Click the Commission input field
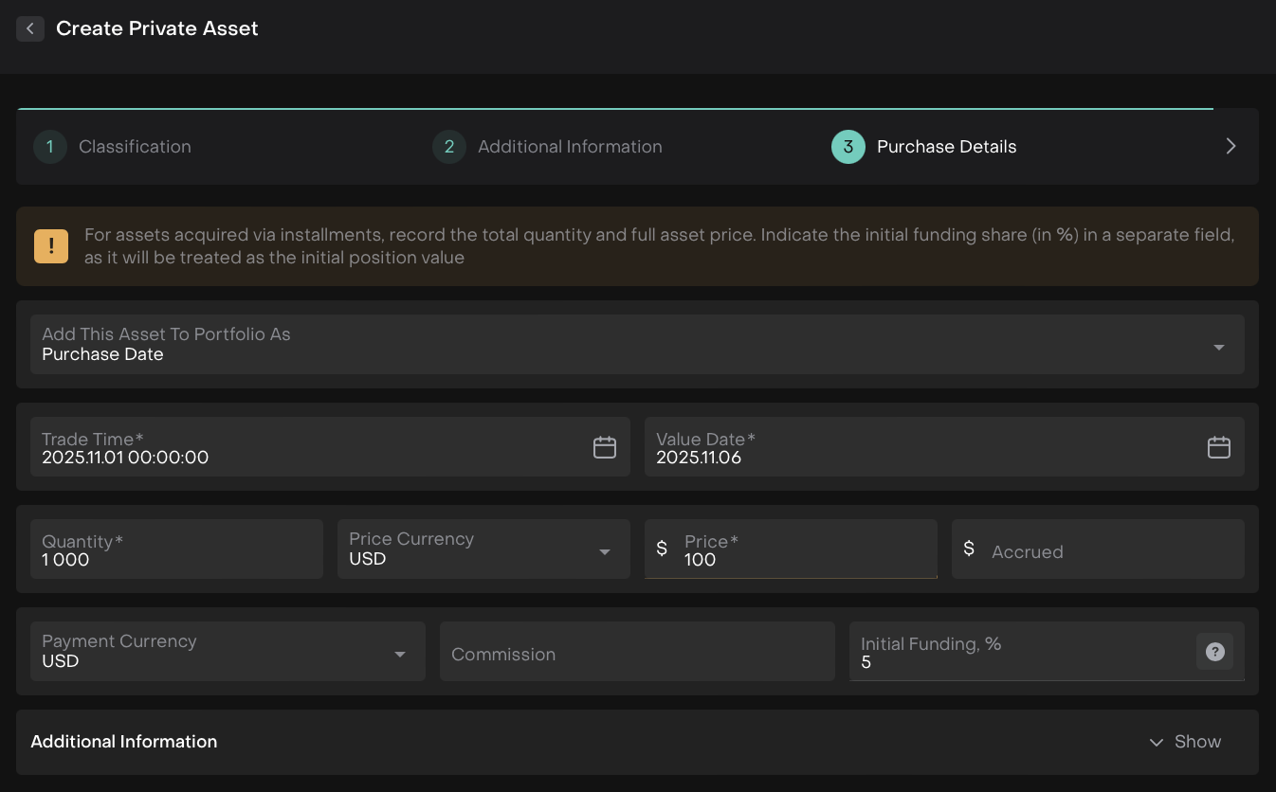 tap(637, 654)
